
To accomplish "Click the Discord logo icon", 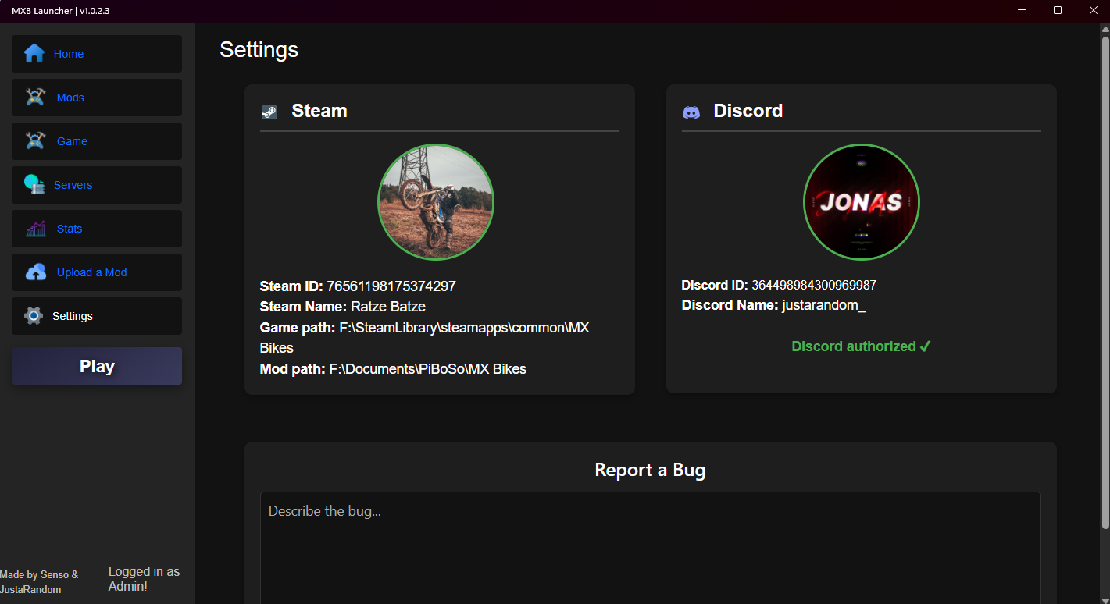I will coord(691,112).
